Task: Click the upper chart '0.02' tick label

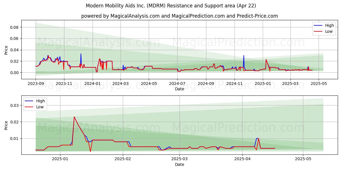Action: point(15,61)
